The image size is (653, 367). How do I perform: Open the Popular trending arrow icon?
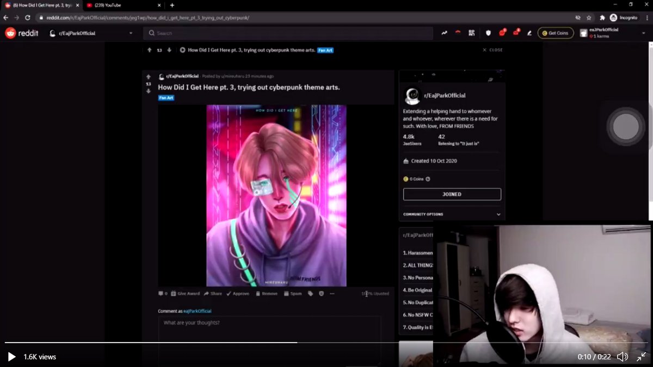[445, 33]
